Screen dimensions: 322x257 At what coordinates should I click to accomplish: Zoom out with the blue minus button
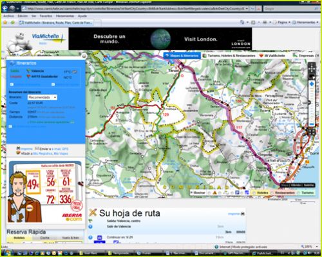pyautogui.click(x=312, y=124)
